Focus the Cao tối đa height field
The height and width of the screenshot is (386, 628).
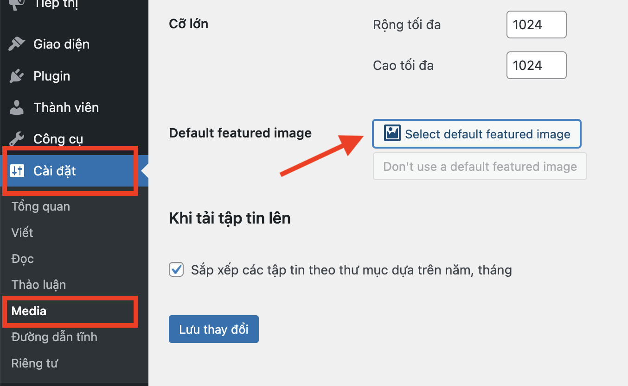[536, 65]
